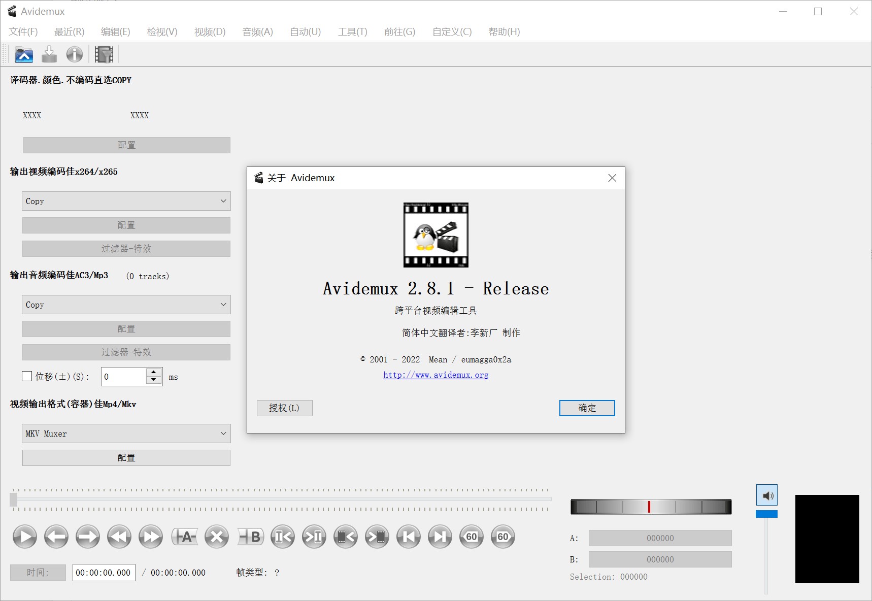Open the video filter manager filmstrip icon
This screenshot has width=872, height=601.
click(x=104, y=54)
